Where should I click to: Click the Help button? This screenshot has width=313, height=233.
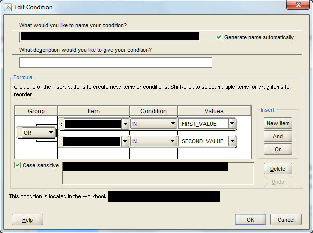tap(27, 220)
